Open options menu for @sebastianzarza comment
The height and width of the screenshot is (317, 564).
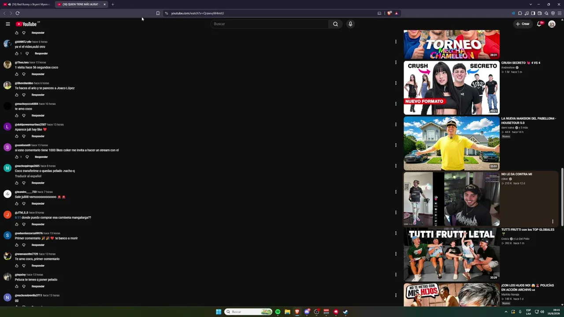396,233
